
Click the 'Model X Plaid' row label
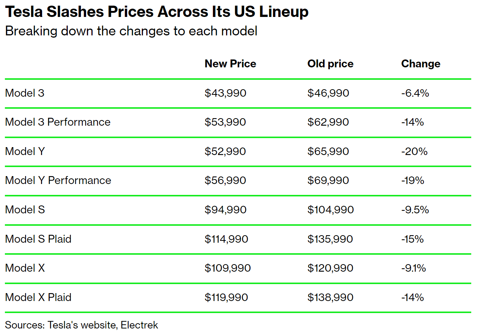pyautogui.click(x=38, y=297)
